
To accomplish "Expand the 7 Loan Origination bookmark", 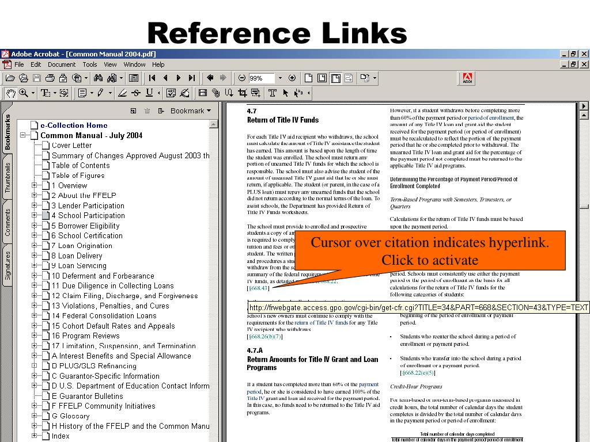I will [x=34, y=245].
